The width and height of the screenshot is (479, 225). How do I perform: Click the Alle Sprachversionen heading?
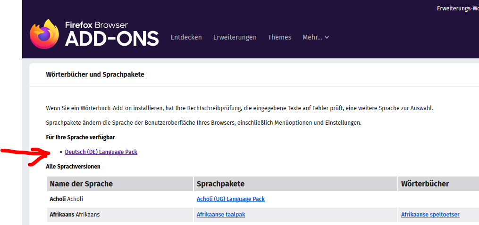73,166
